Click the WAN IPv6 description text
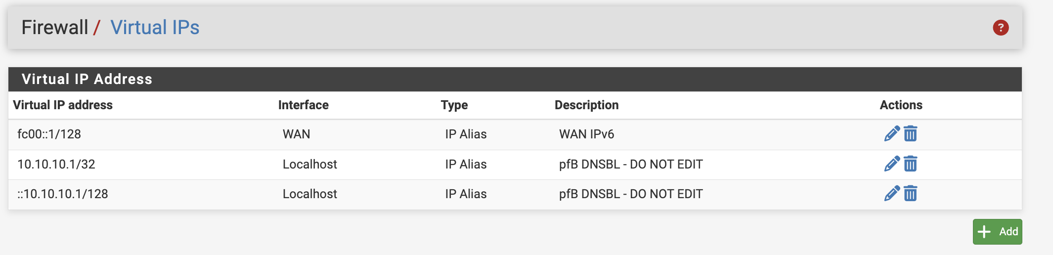 coord(586,134)
